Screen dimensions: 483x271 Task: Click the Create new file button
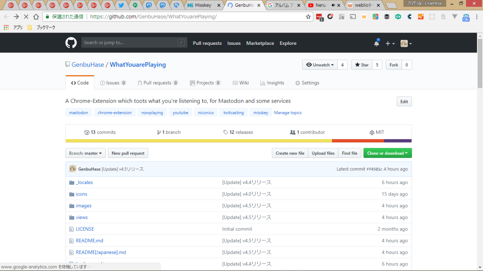(290, 153)
